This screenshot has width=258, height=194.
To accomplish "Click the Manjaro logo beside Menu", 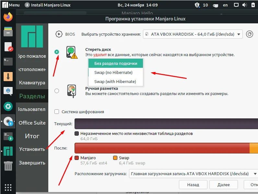I will click(x=5, y=5).
